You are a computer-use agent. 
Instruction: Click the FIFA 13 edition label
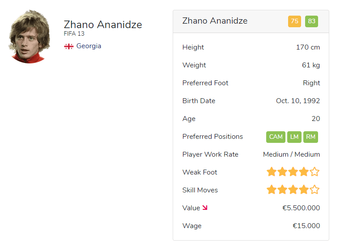74,34
